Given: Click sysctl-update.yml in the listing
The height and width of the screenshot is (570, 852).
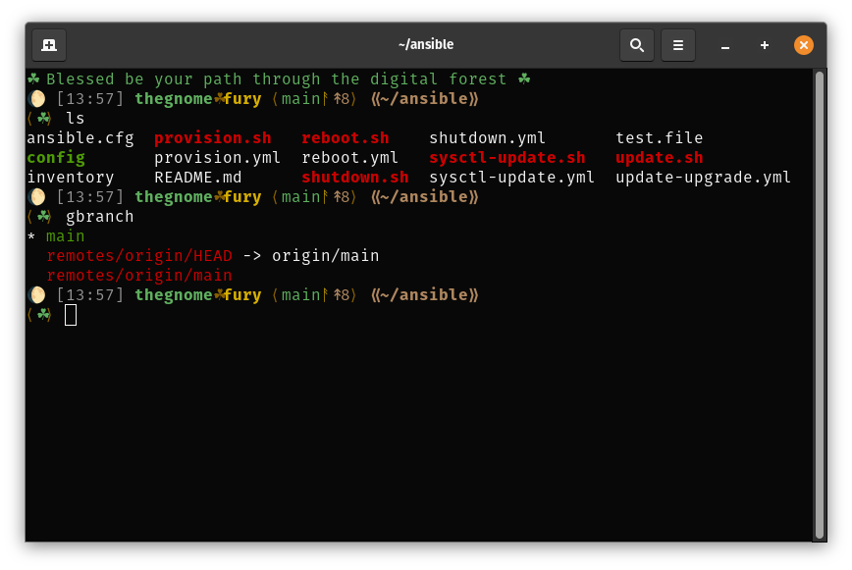Looking at the screenshot, I should [x=511, y=178].
